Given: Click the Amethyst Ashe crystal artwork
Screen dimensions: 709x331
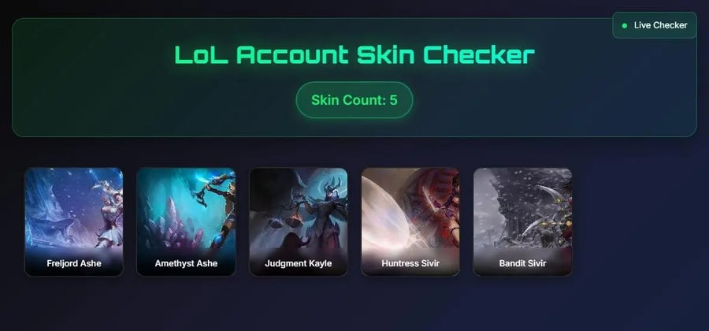Looking at the screenshot, I should pyautogui.click(x=186, y=208).
